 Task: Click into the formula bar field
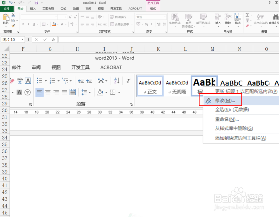click(x=169, y=40)
